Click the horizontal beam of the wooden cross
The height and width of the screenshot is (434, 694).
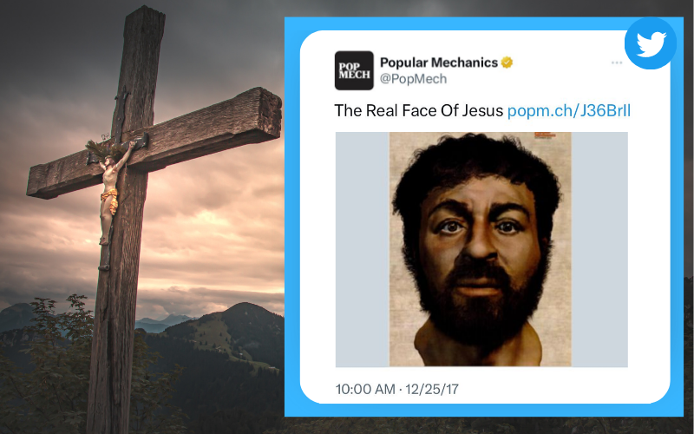click(154, 142)
